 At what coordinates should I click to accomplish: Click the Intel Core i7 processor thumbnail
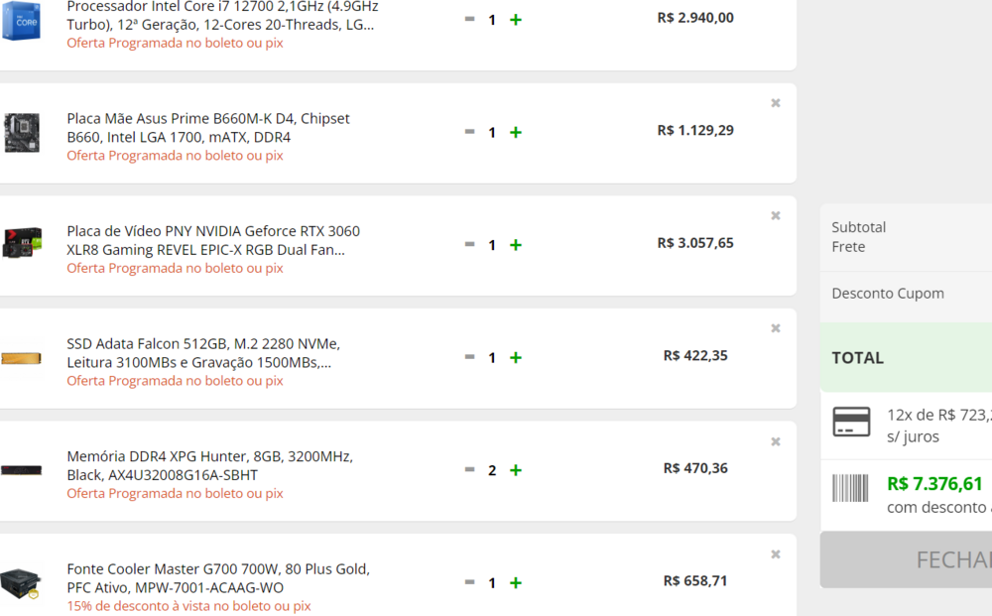21,20
